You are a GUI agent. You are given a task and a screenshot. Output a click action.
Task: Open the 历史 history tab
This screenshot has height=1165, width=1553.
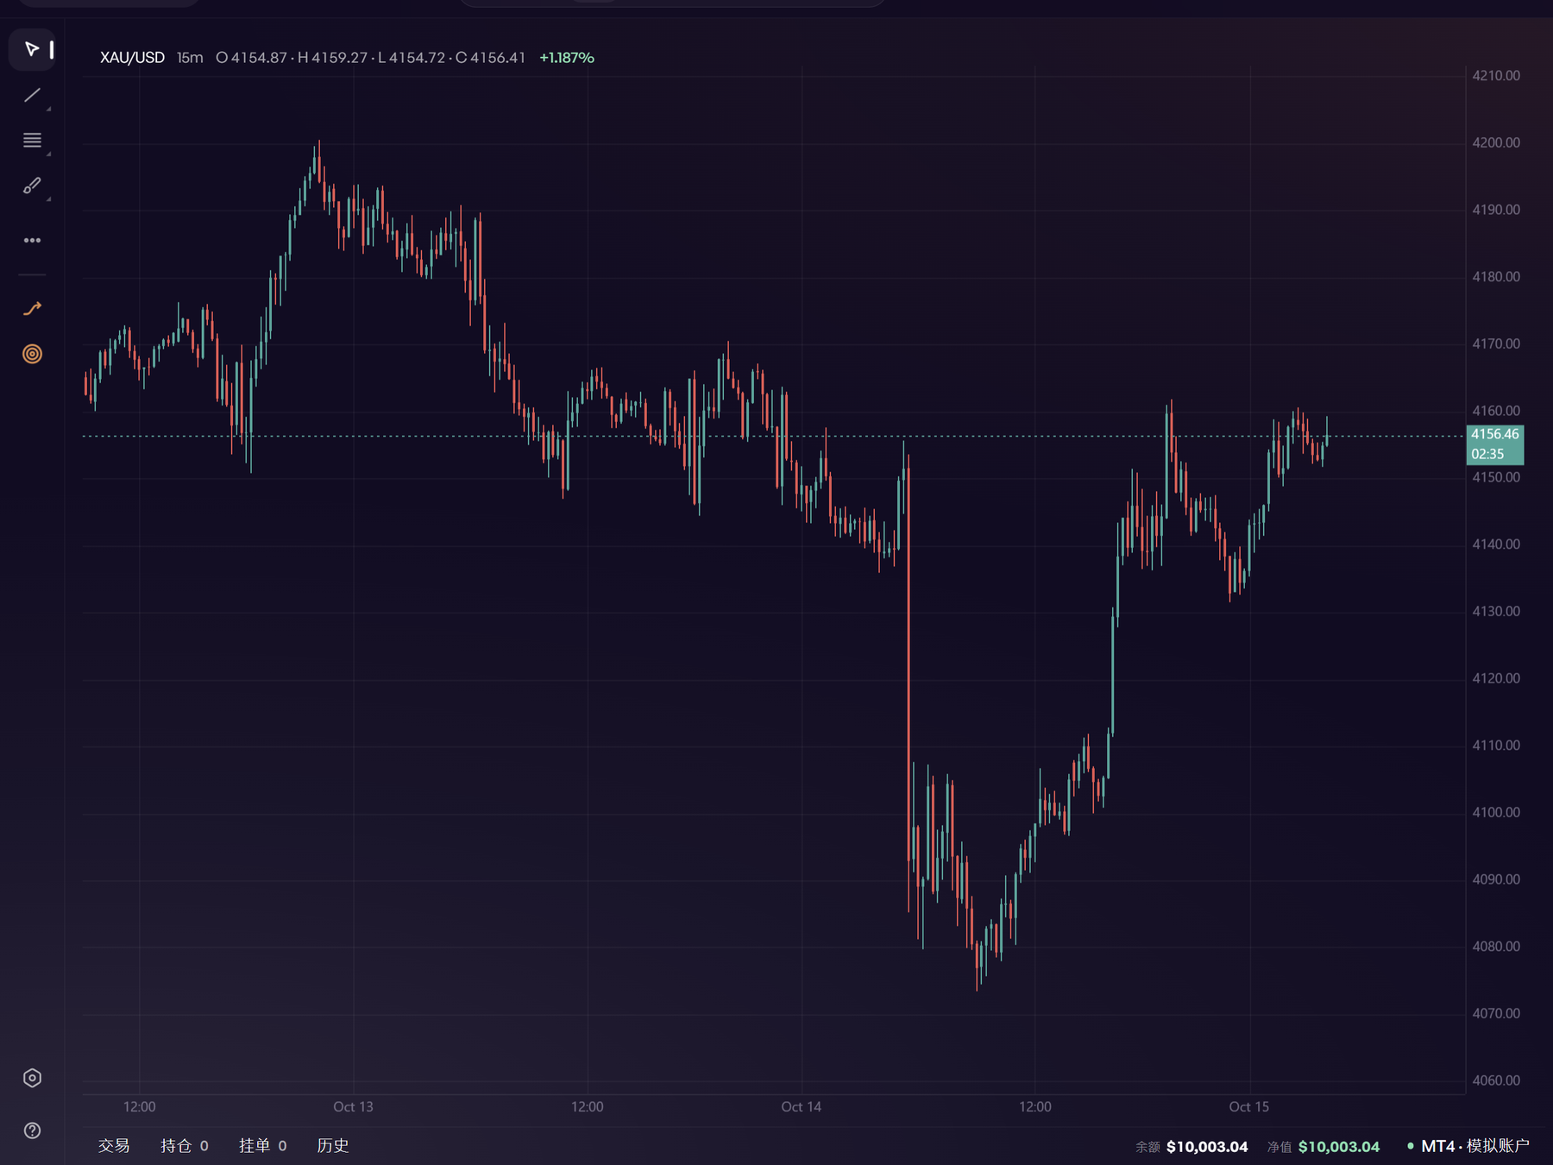[333, 1146]
